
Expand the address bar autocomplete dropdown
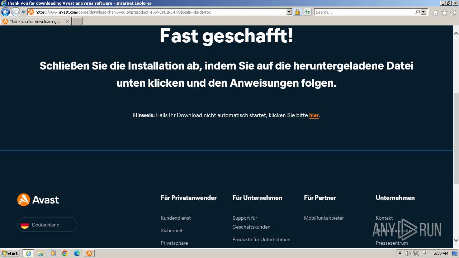tap(289, 12)
